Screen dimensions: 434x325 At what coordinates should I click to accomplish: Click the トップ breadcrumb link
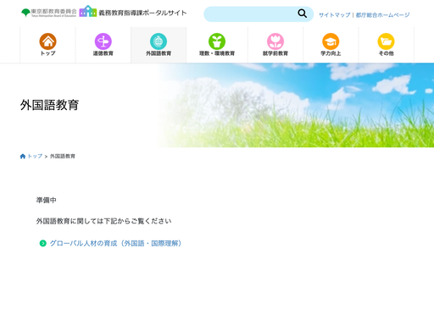coord(35,157)
